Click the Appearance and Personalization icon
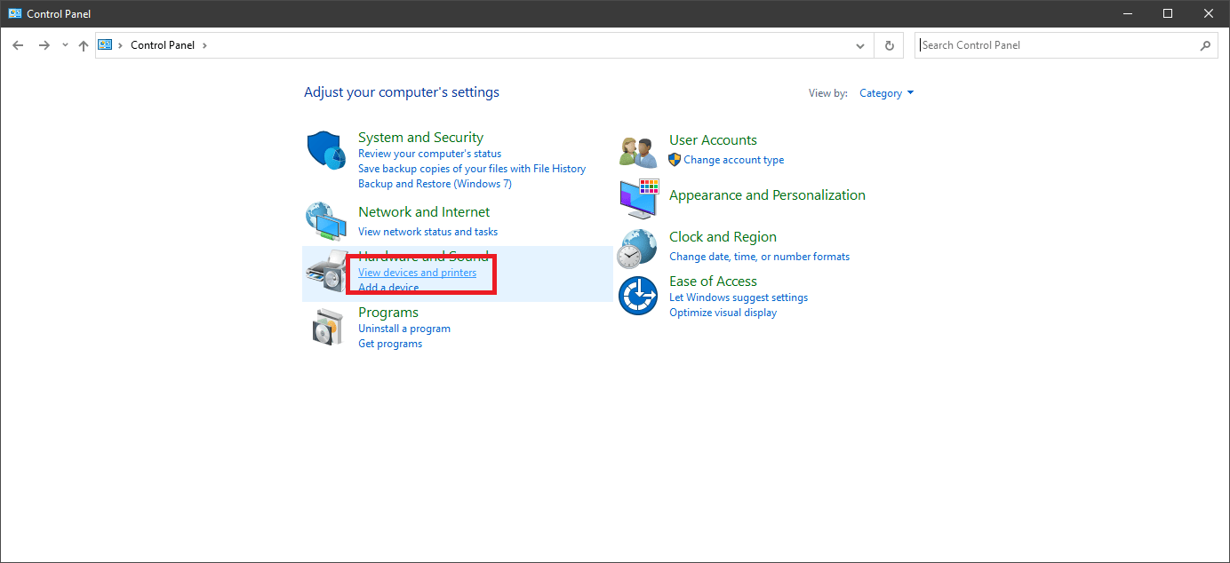This screenshot has width=1230, height=563. click(x=637, y=200)
